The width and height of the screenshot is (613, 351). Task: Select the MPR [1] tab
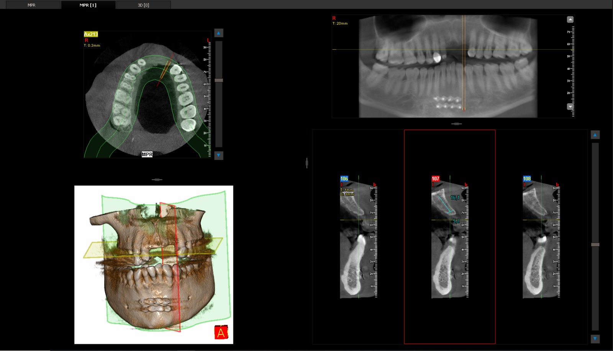pyautogui.click(x=88, y=5)
